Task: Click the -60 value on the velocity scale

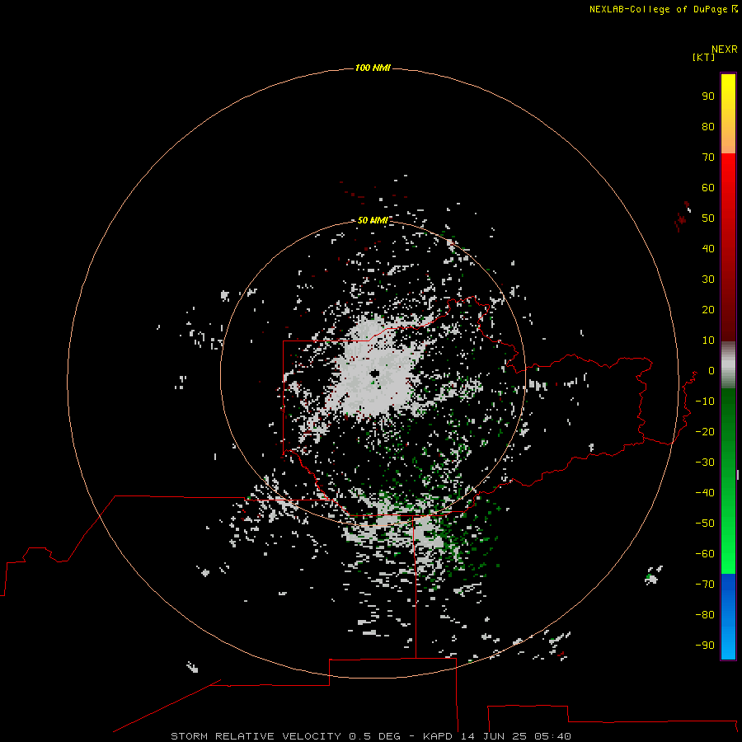Action: 705,554
